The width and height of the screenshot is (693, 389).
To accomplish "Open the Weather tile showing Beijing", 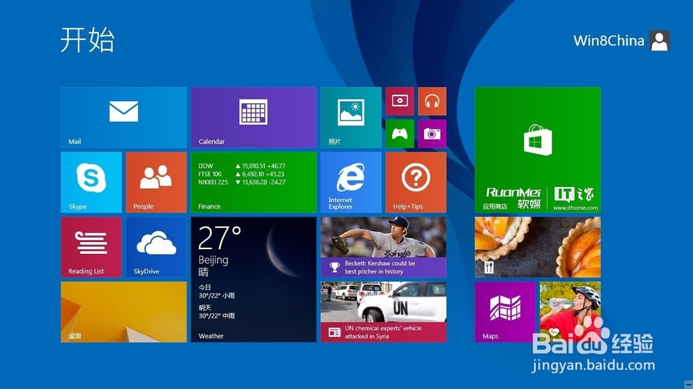I will coord(254,280).
